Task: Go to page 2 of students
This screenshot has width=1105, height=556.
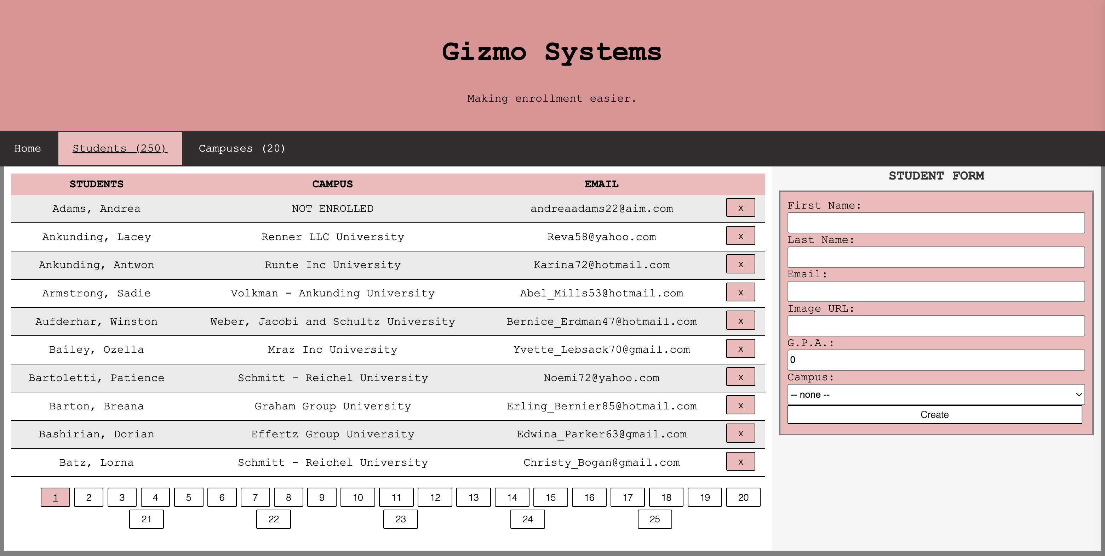Action: 88,498
